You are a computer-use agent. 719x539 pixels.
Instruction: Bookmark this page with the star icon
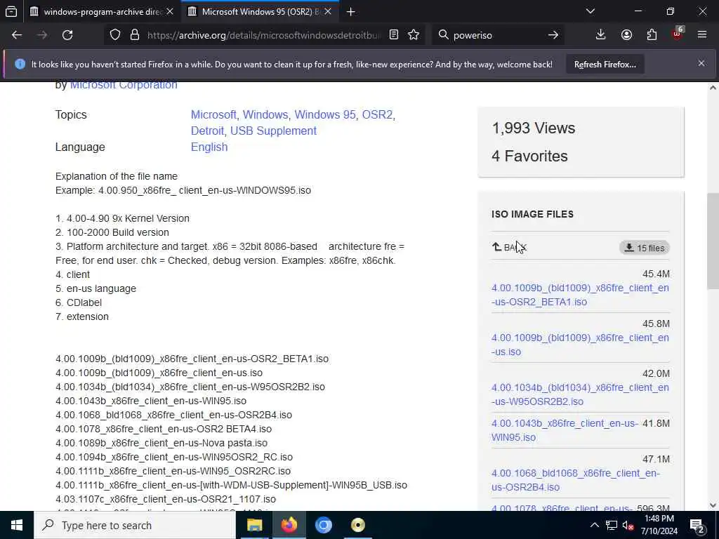pos(414,35)
